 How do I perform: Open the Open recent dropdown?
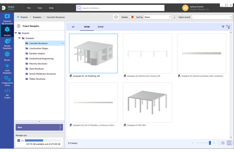(212, 17)
